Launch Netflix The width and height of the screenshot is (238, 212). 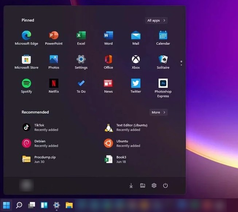pos(54,86)
